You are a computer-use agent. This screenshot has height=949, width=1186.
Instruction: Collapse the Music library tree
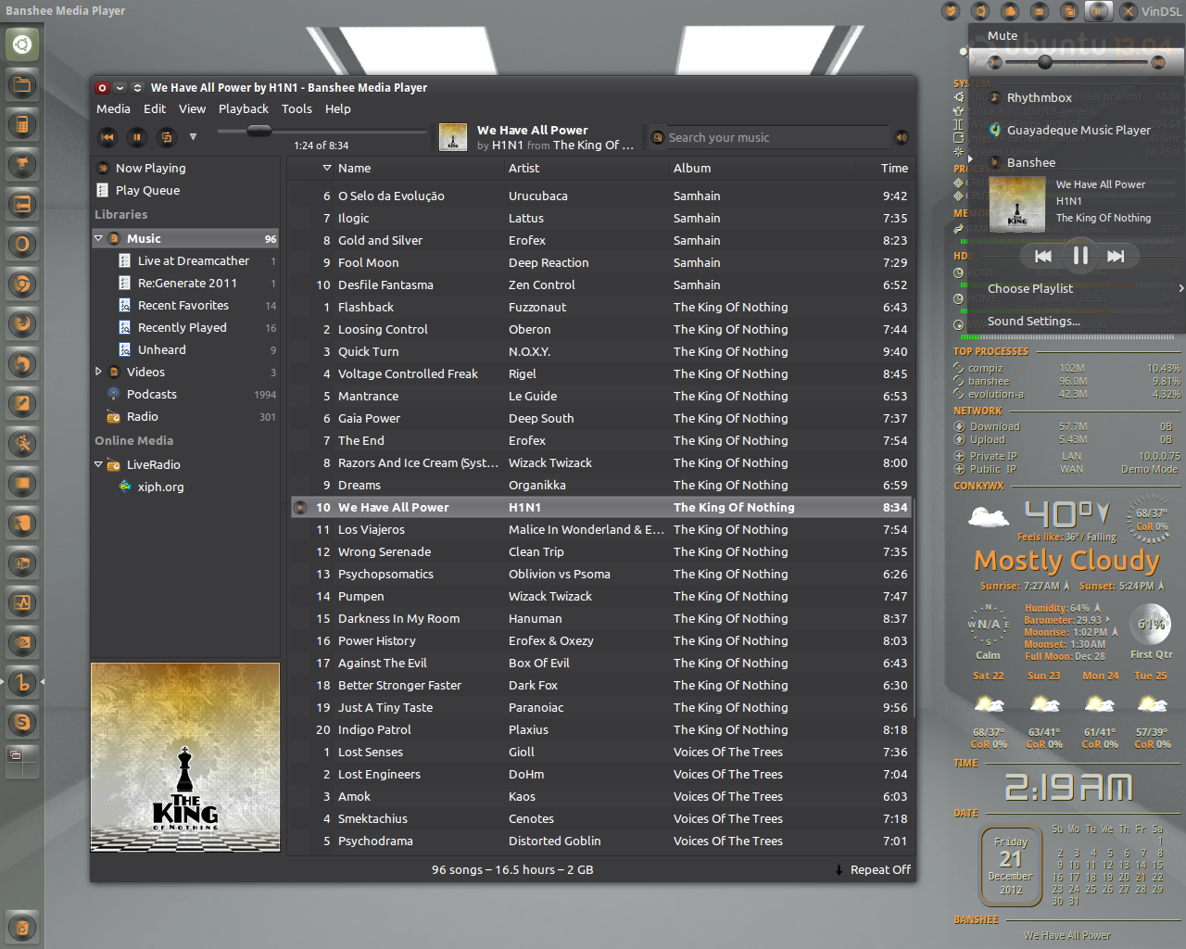click(98, 238)
